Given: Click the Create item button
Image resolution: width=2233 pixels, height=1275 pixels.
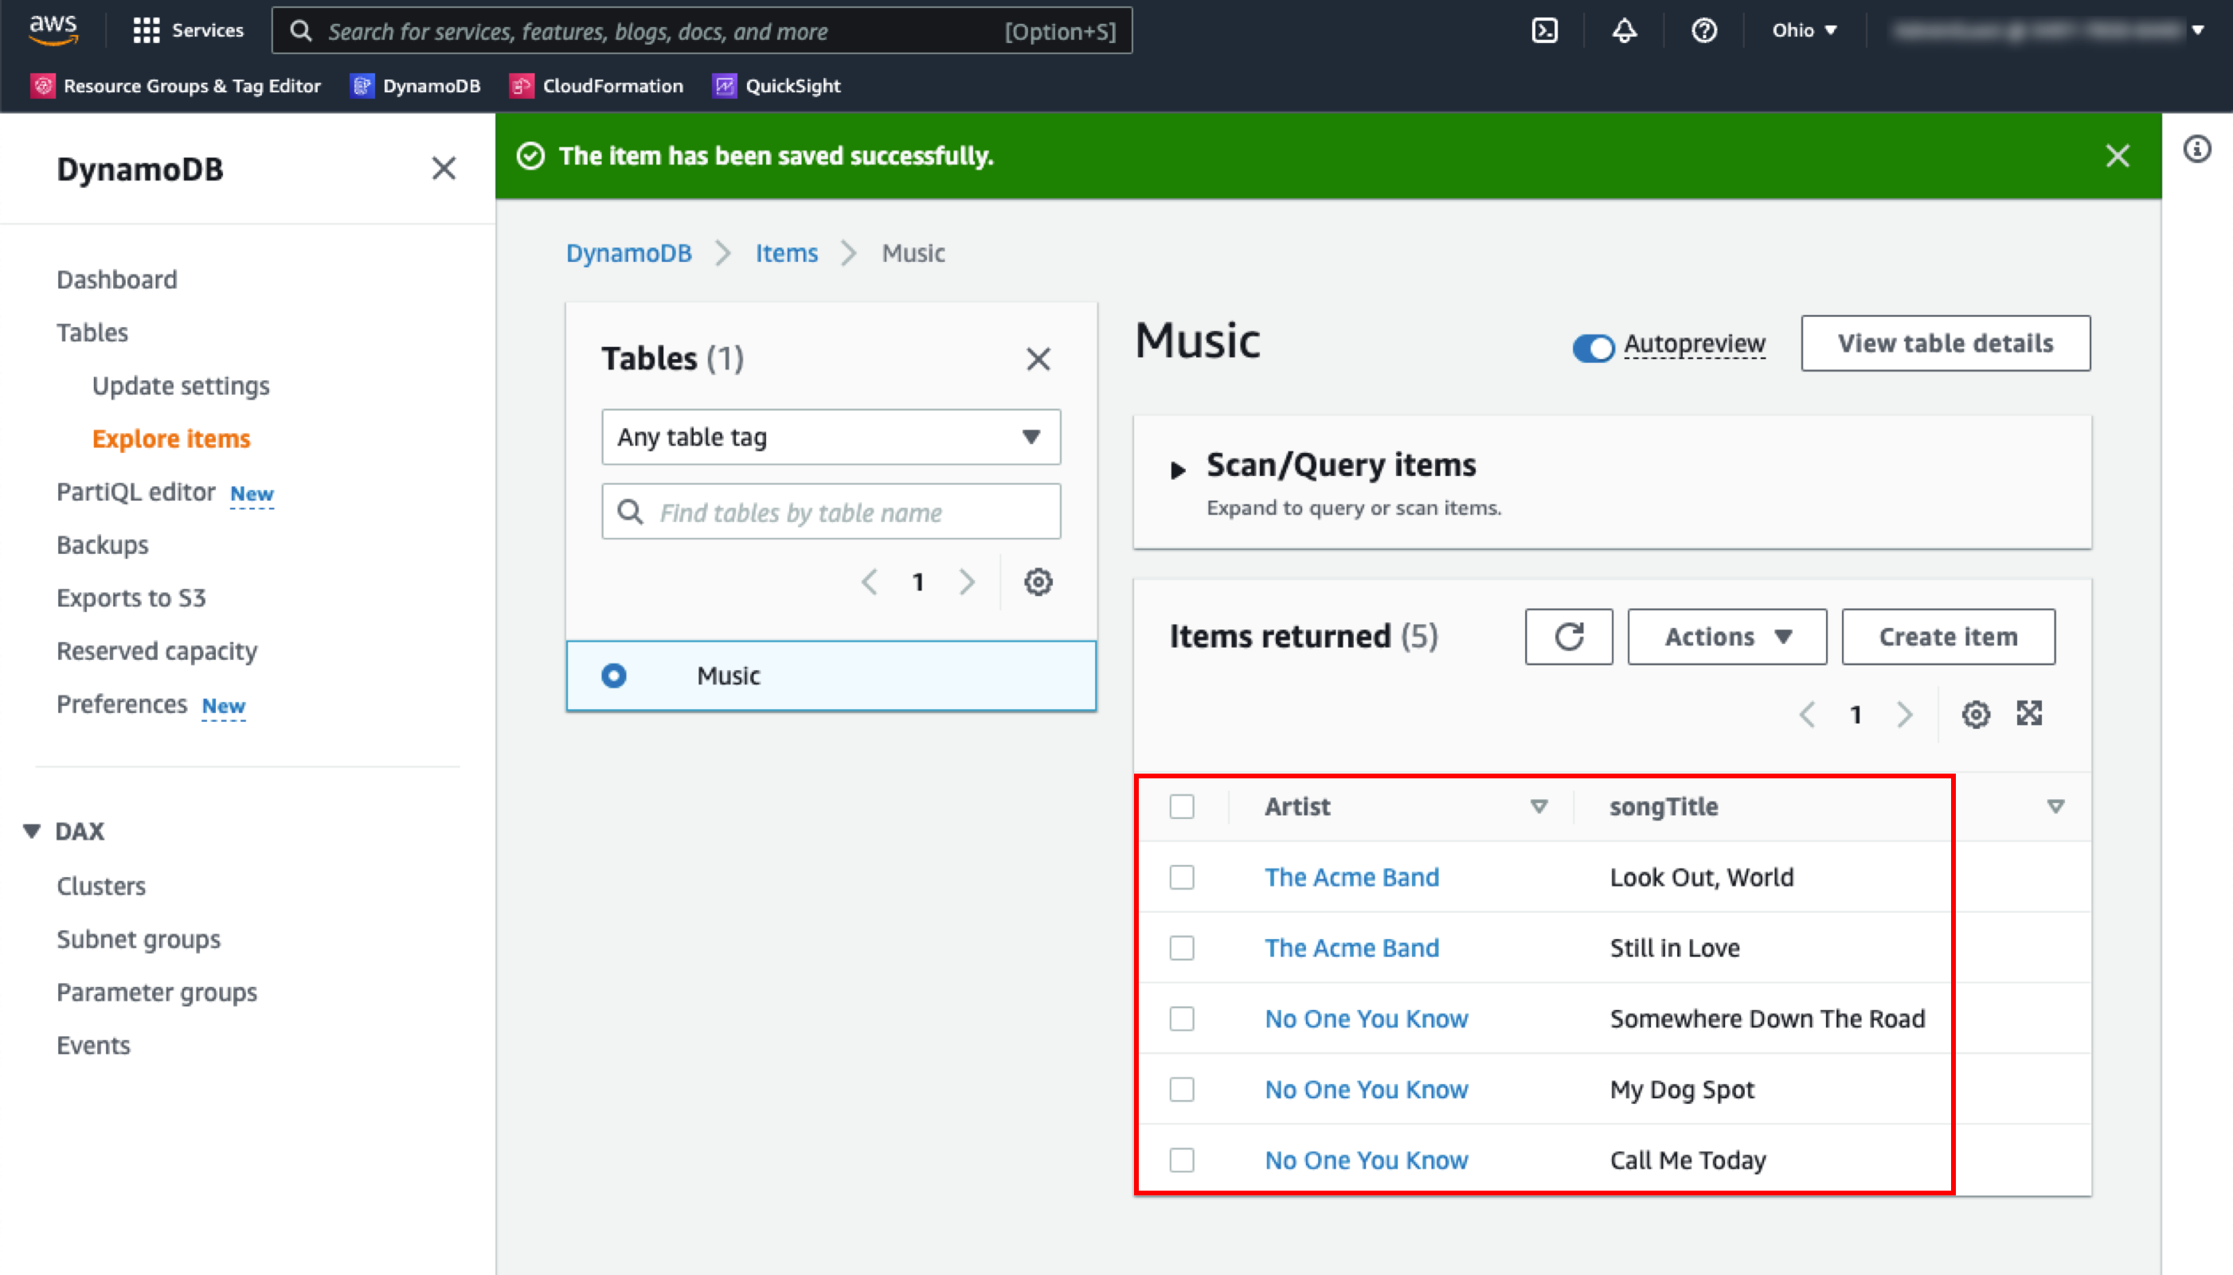Looking at the screenshot, I should click(x=1947, y=637).
